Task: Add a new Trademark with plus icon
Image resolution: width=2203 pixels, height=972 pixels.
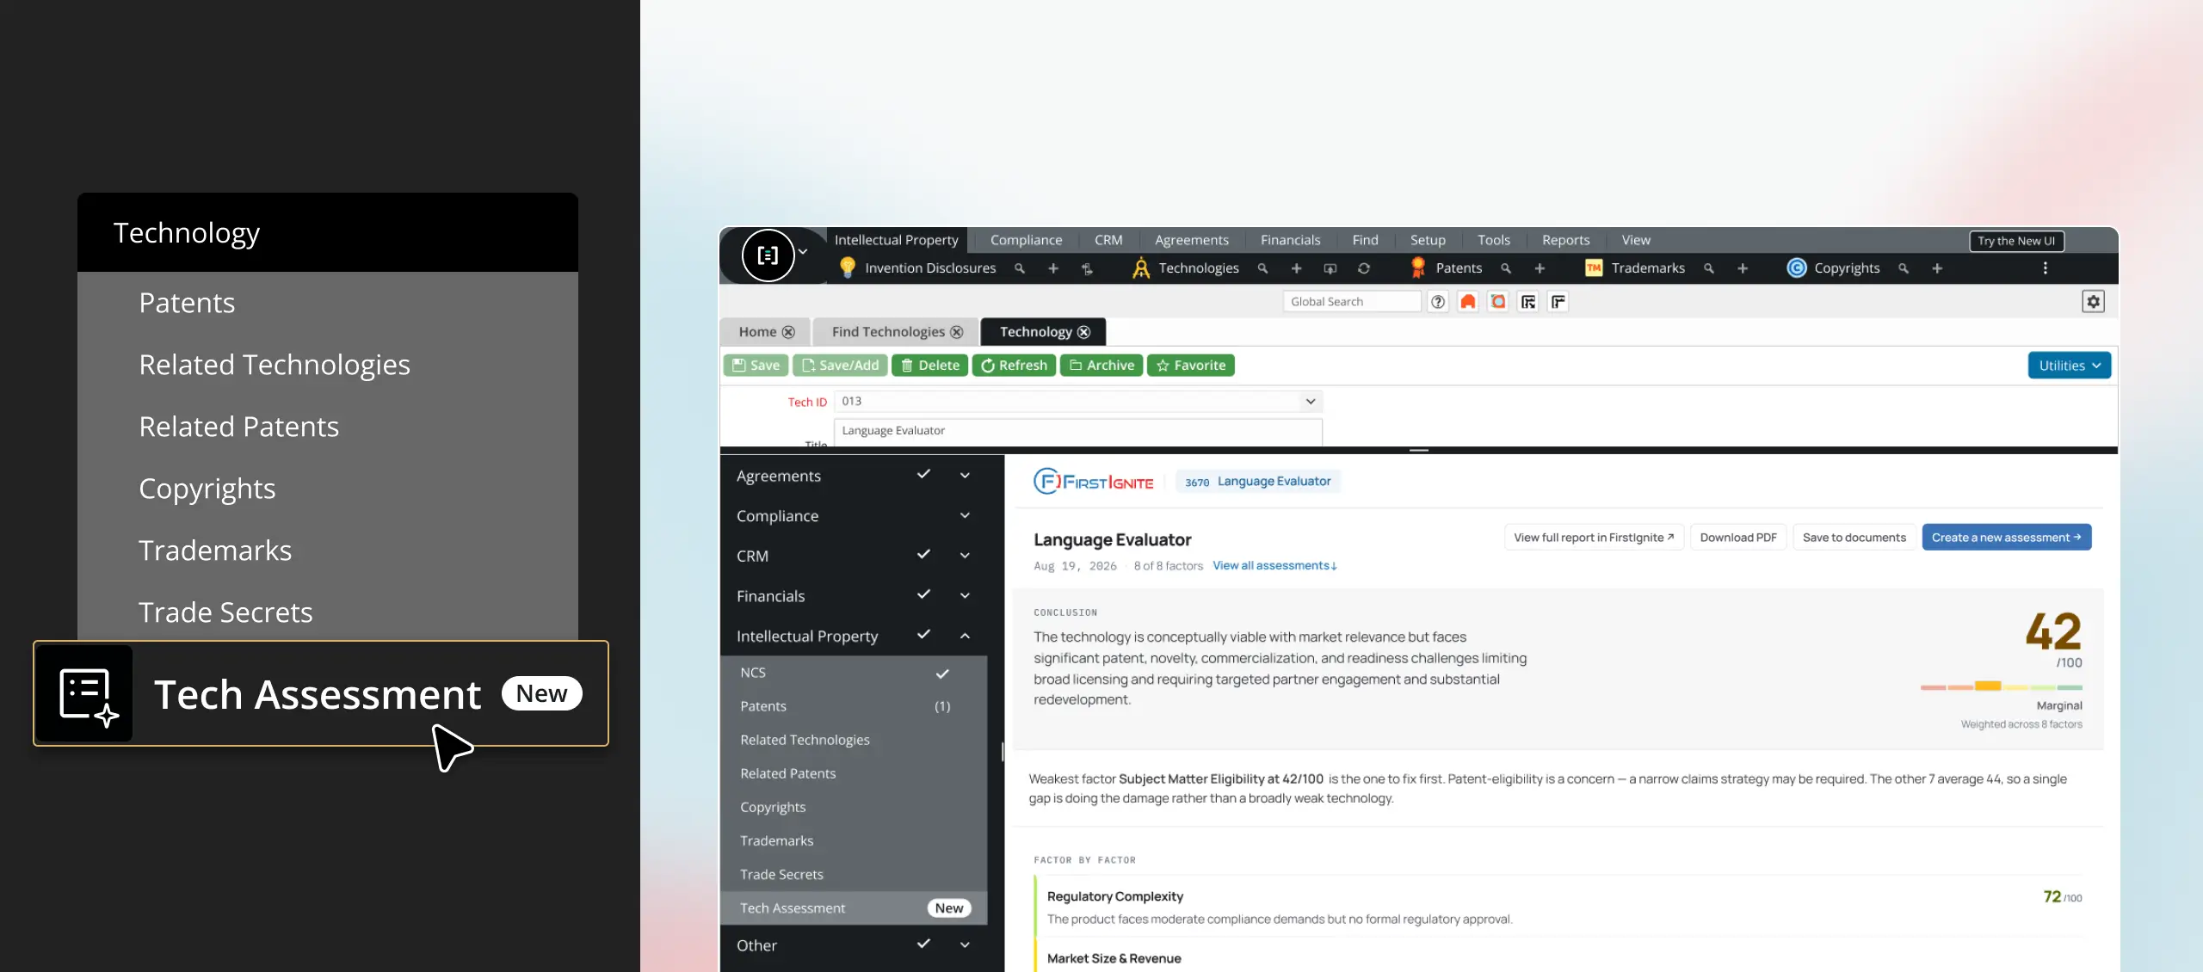Action: [1743, 268]
